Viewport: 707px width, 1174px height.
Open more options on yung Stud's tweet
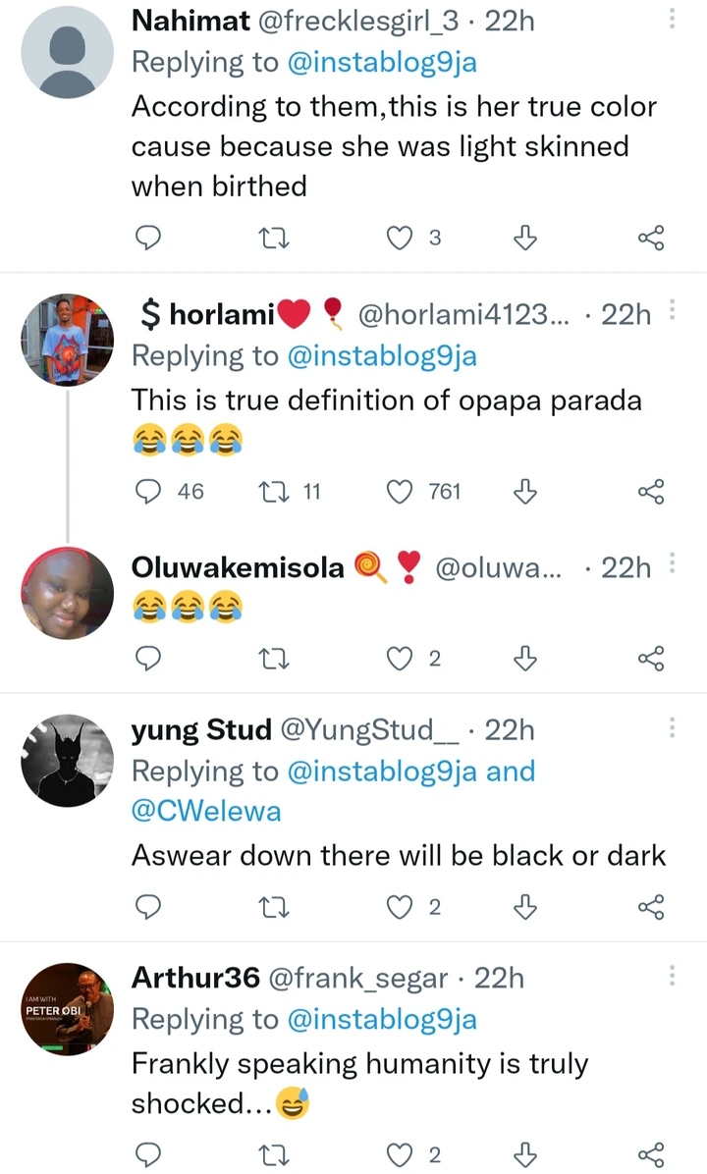click(x=673, y=727)
